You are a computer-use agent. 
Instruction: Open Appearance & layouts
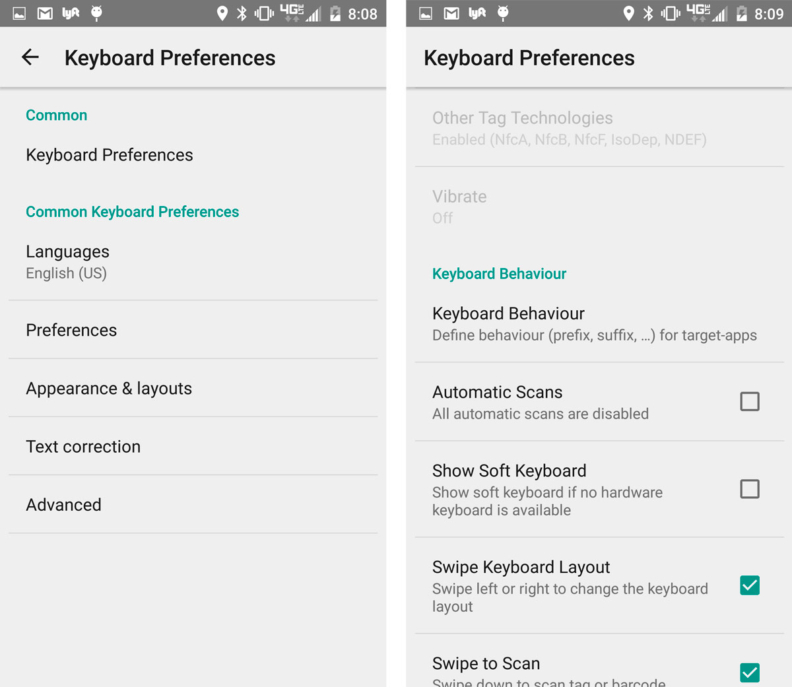tap(193, 388)
